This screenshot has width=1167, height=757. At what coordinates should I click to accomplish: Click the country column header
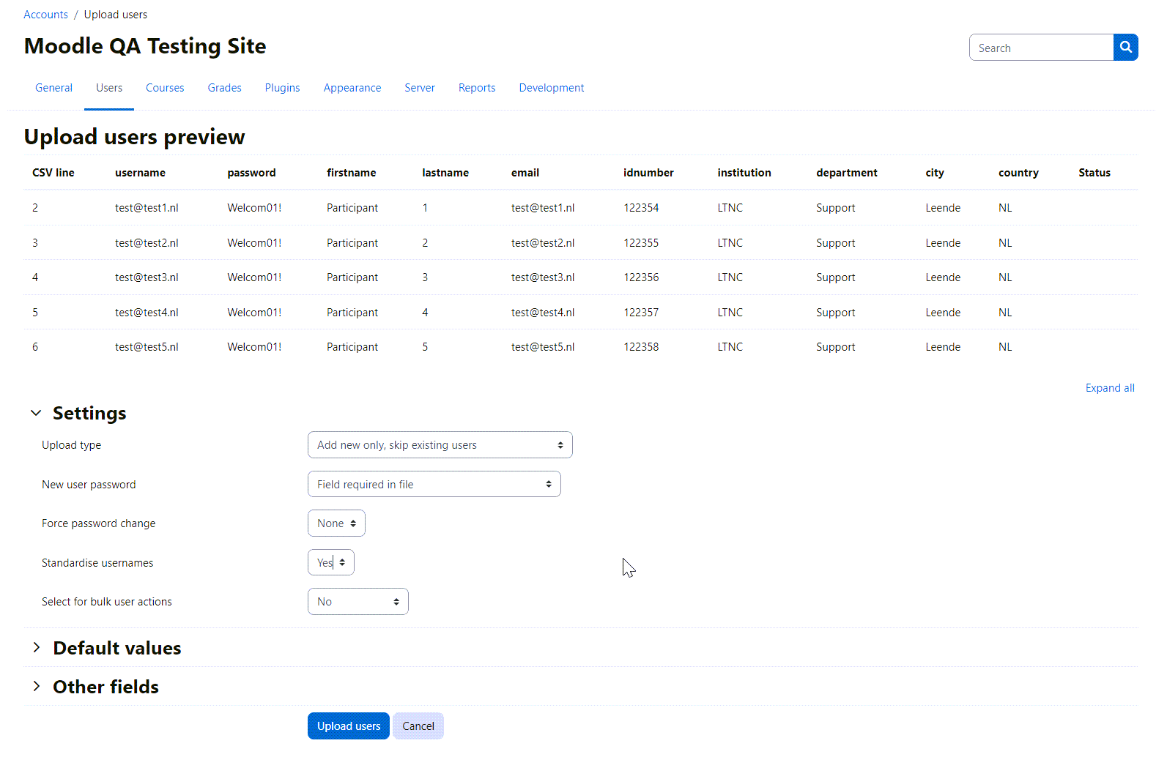click(1018, 173)
